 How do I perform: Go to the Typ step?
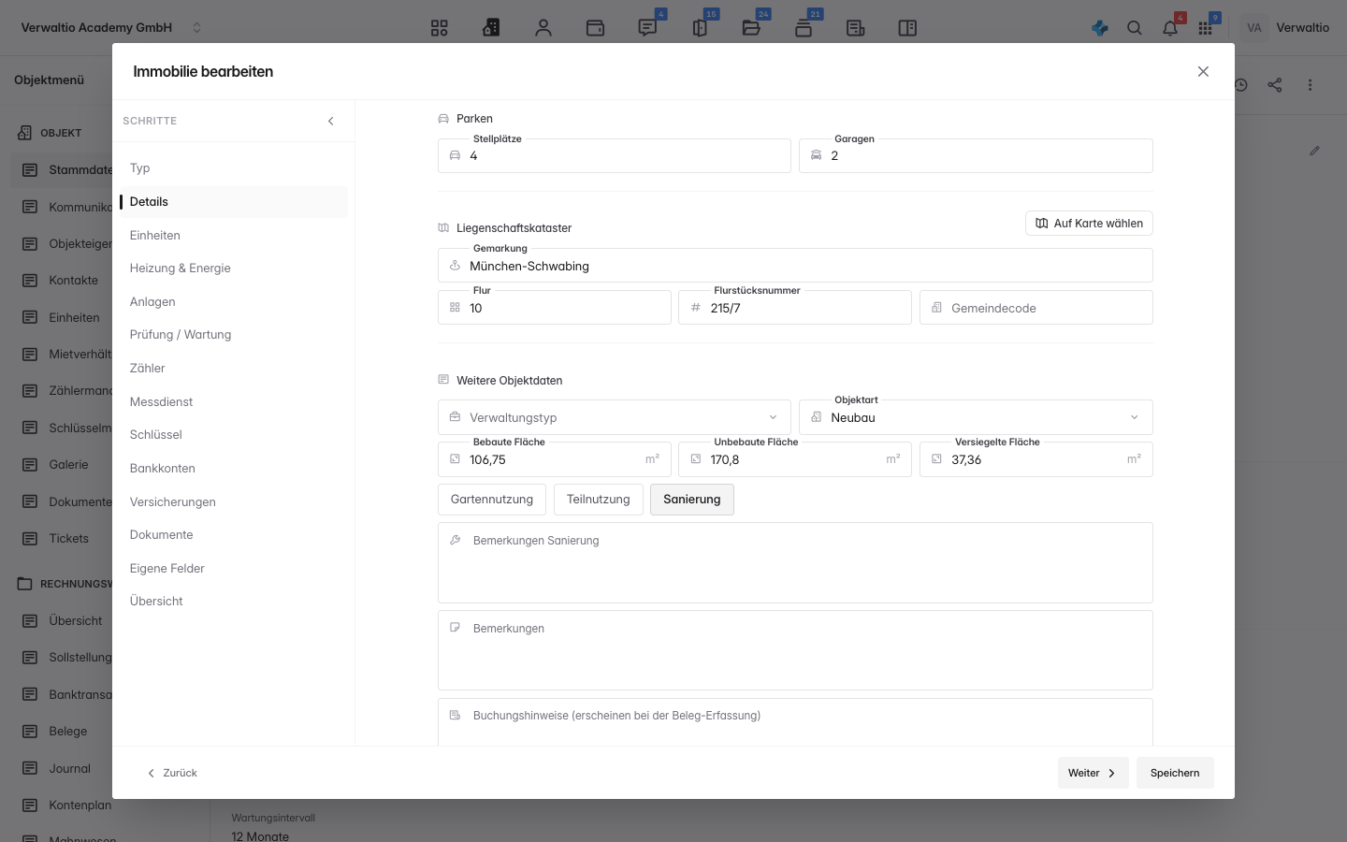(234, 168)
